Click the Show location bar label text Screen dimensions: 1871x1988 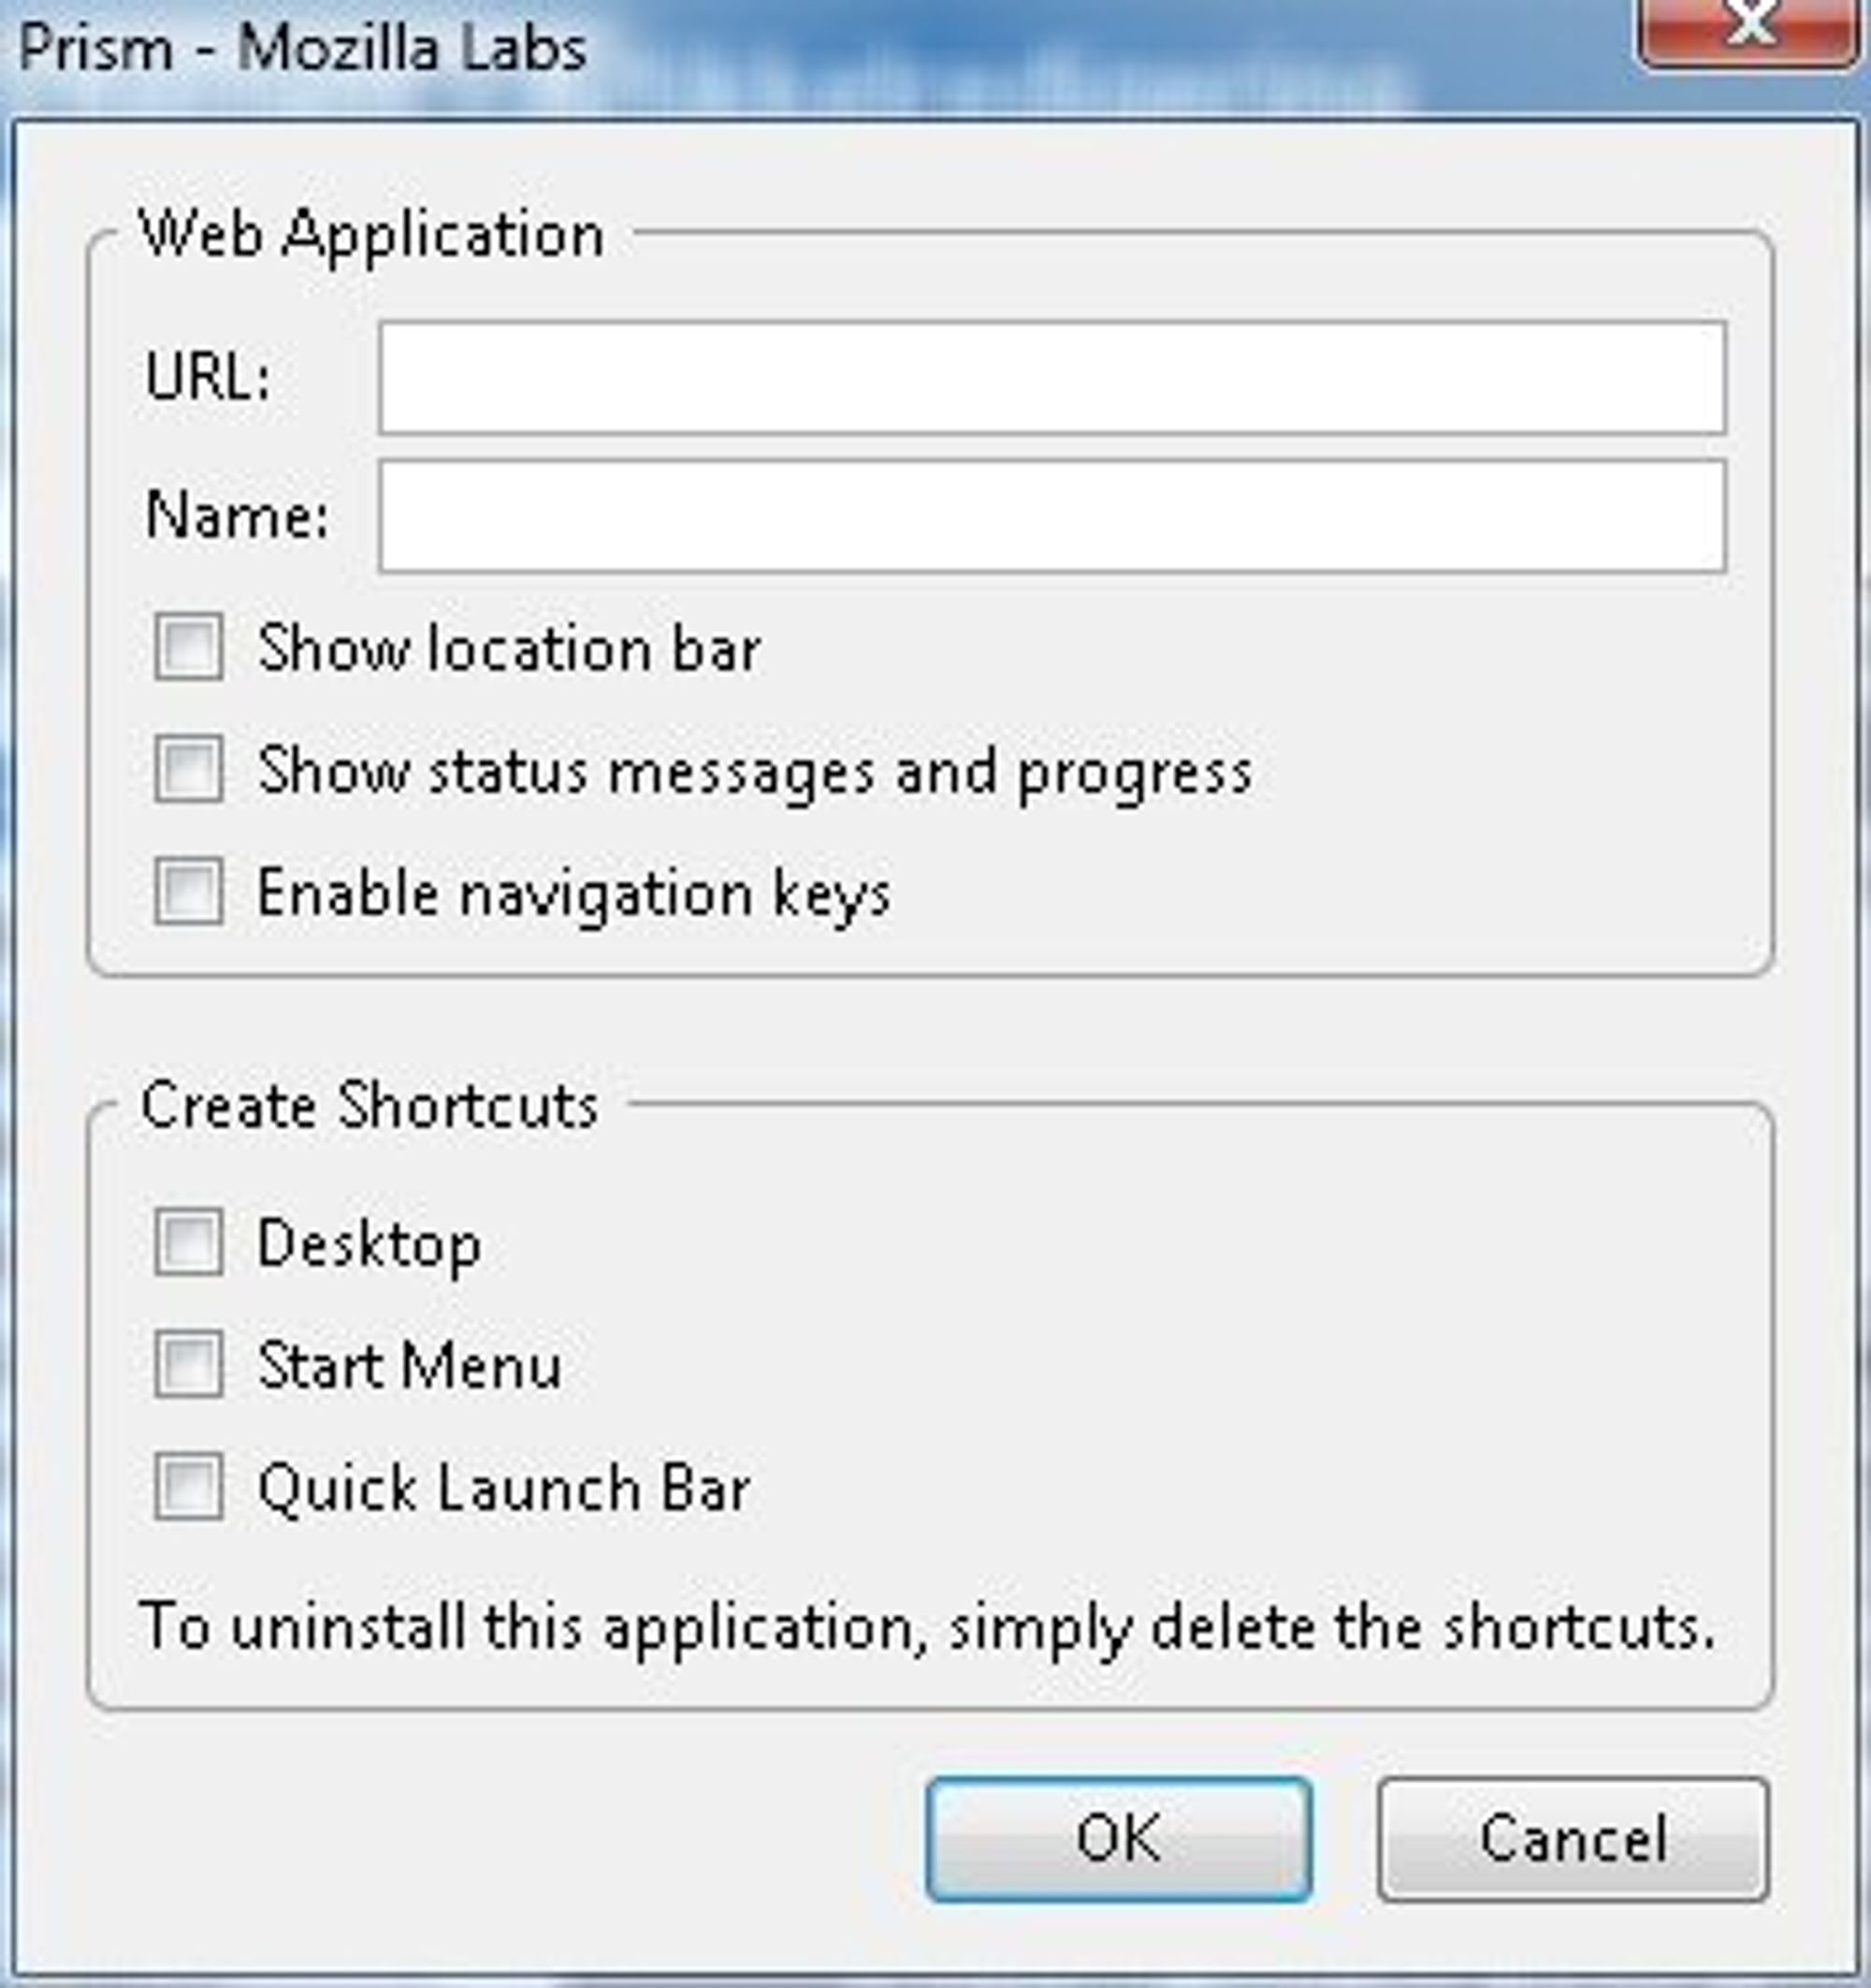pyautogui.click(x=509, y=649)
